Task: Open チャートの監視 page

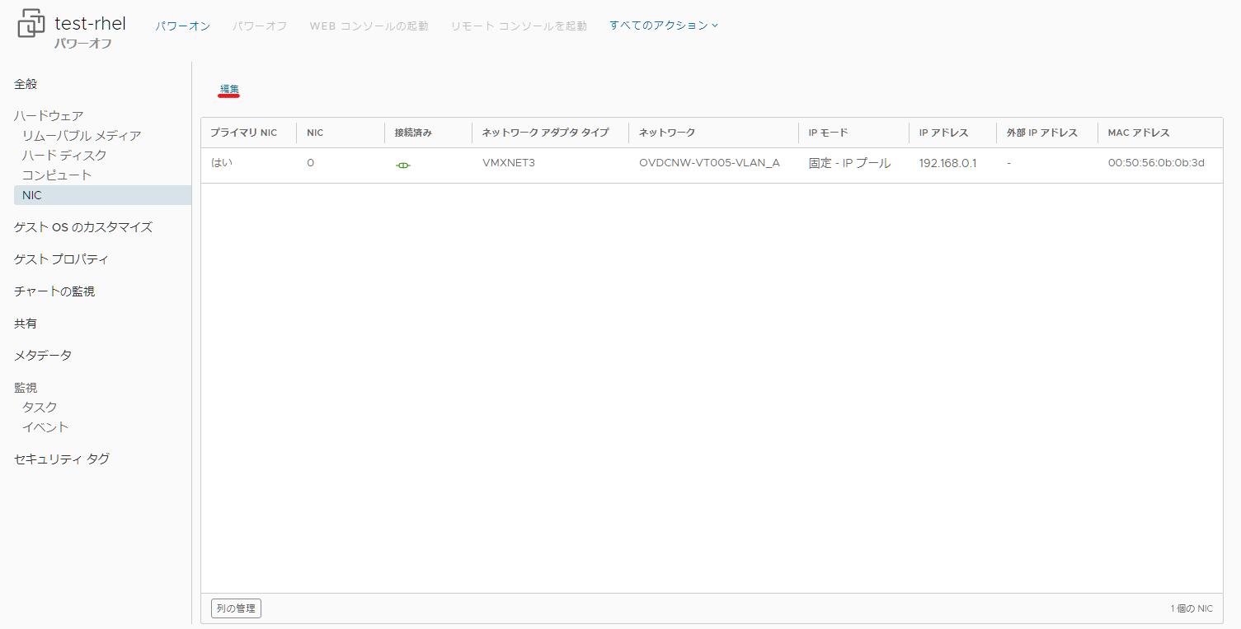Action: click(x=54, y=291)
